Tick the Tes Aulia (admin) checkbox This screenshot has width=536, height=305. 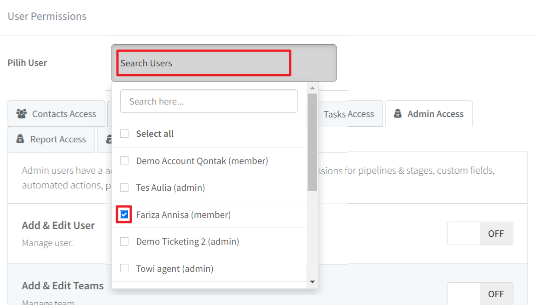pyautogui.click(x=124, y=188)
